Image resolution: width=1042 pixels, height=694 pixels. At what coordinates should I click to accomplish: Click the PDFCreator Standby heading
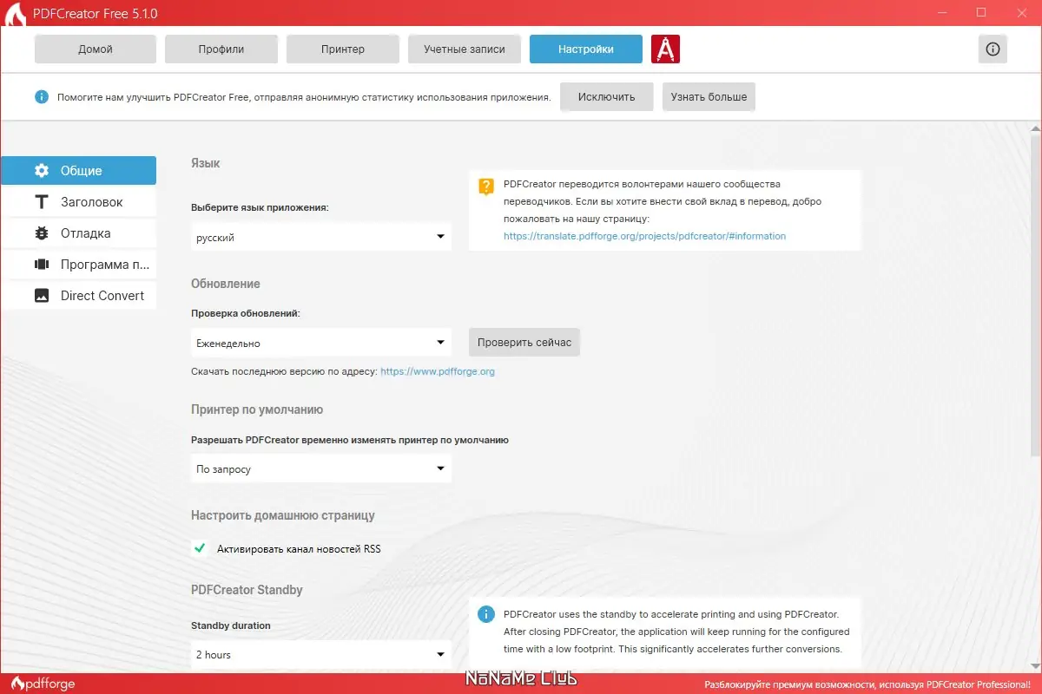[247, 590]
